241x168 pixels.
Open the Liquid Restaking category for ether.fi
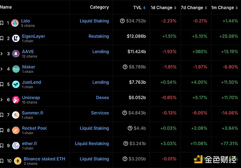click(92, 144)
